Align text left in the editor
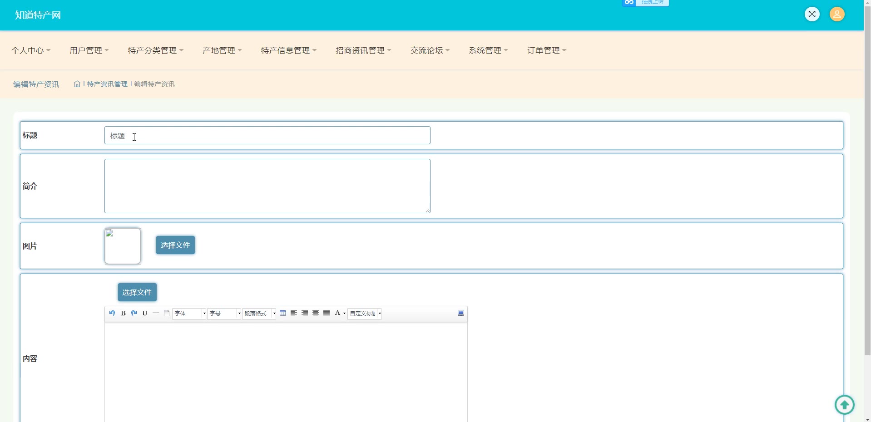Screen dimensions: 871x422 point(294,313)
